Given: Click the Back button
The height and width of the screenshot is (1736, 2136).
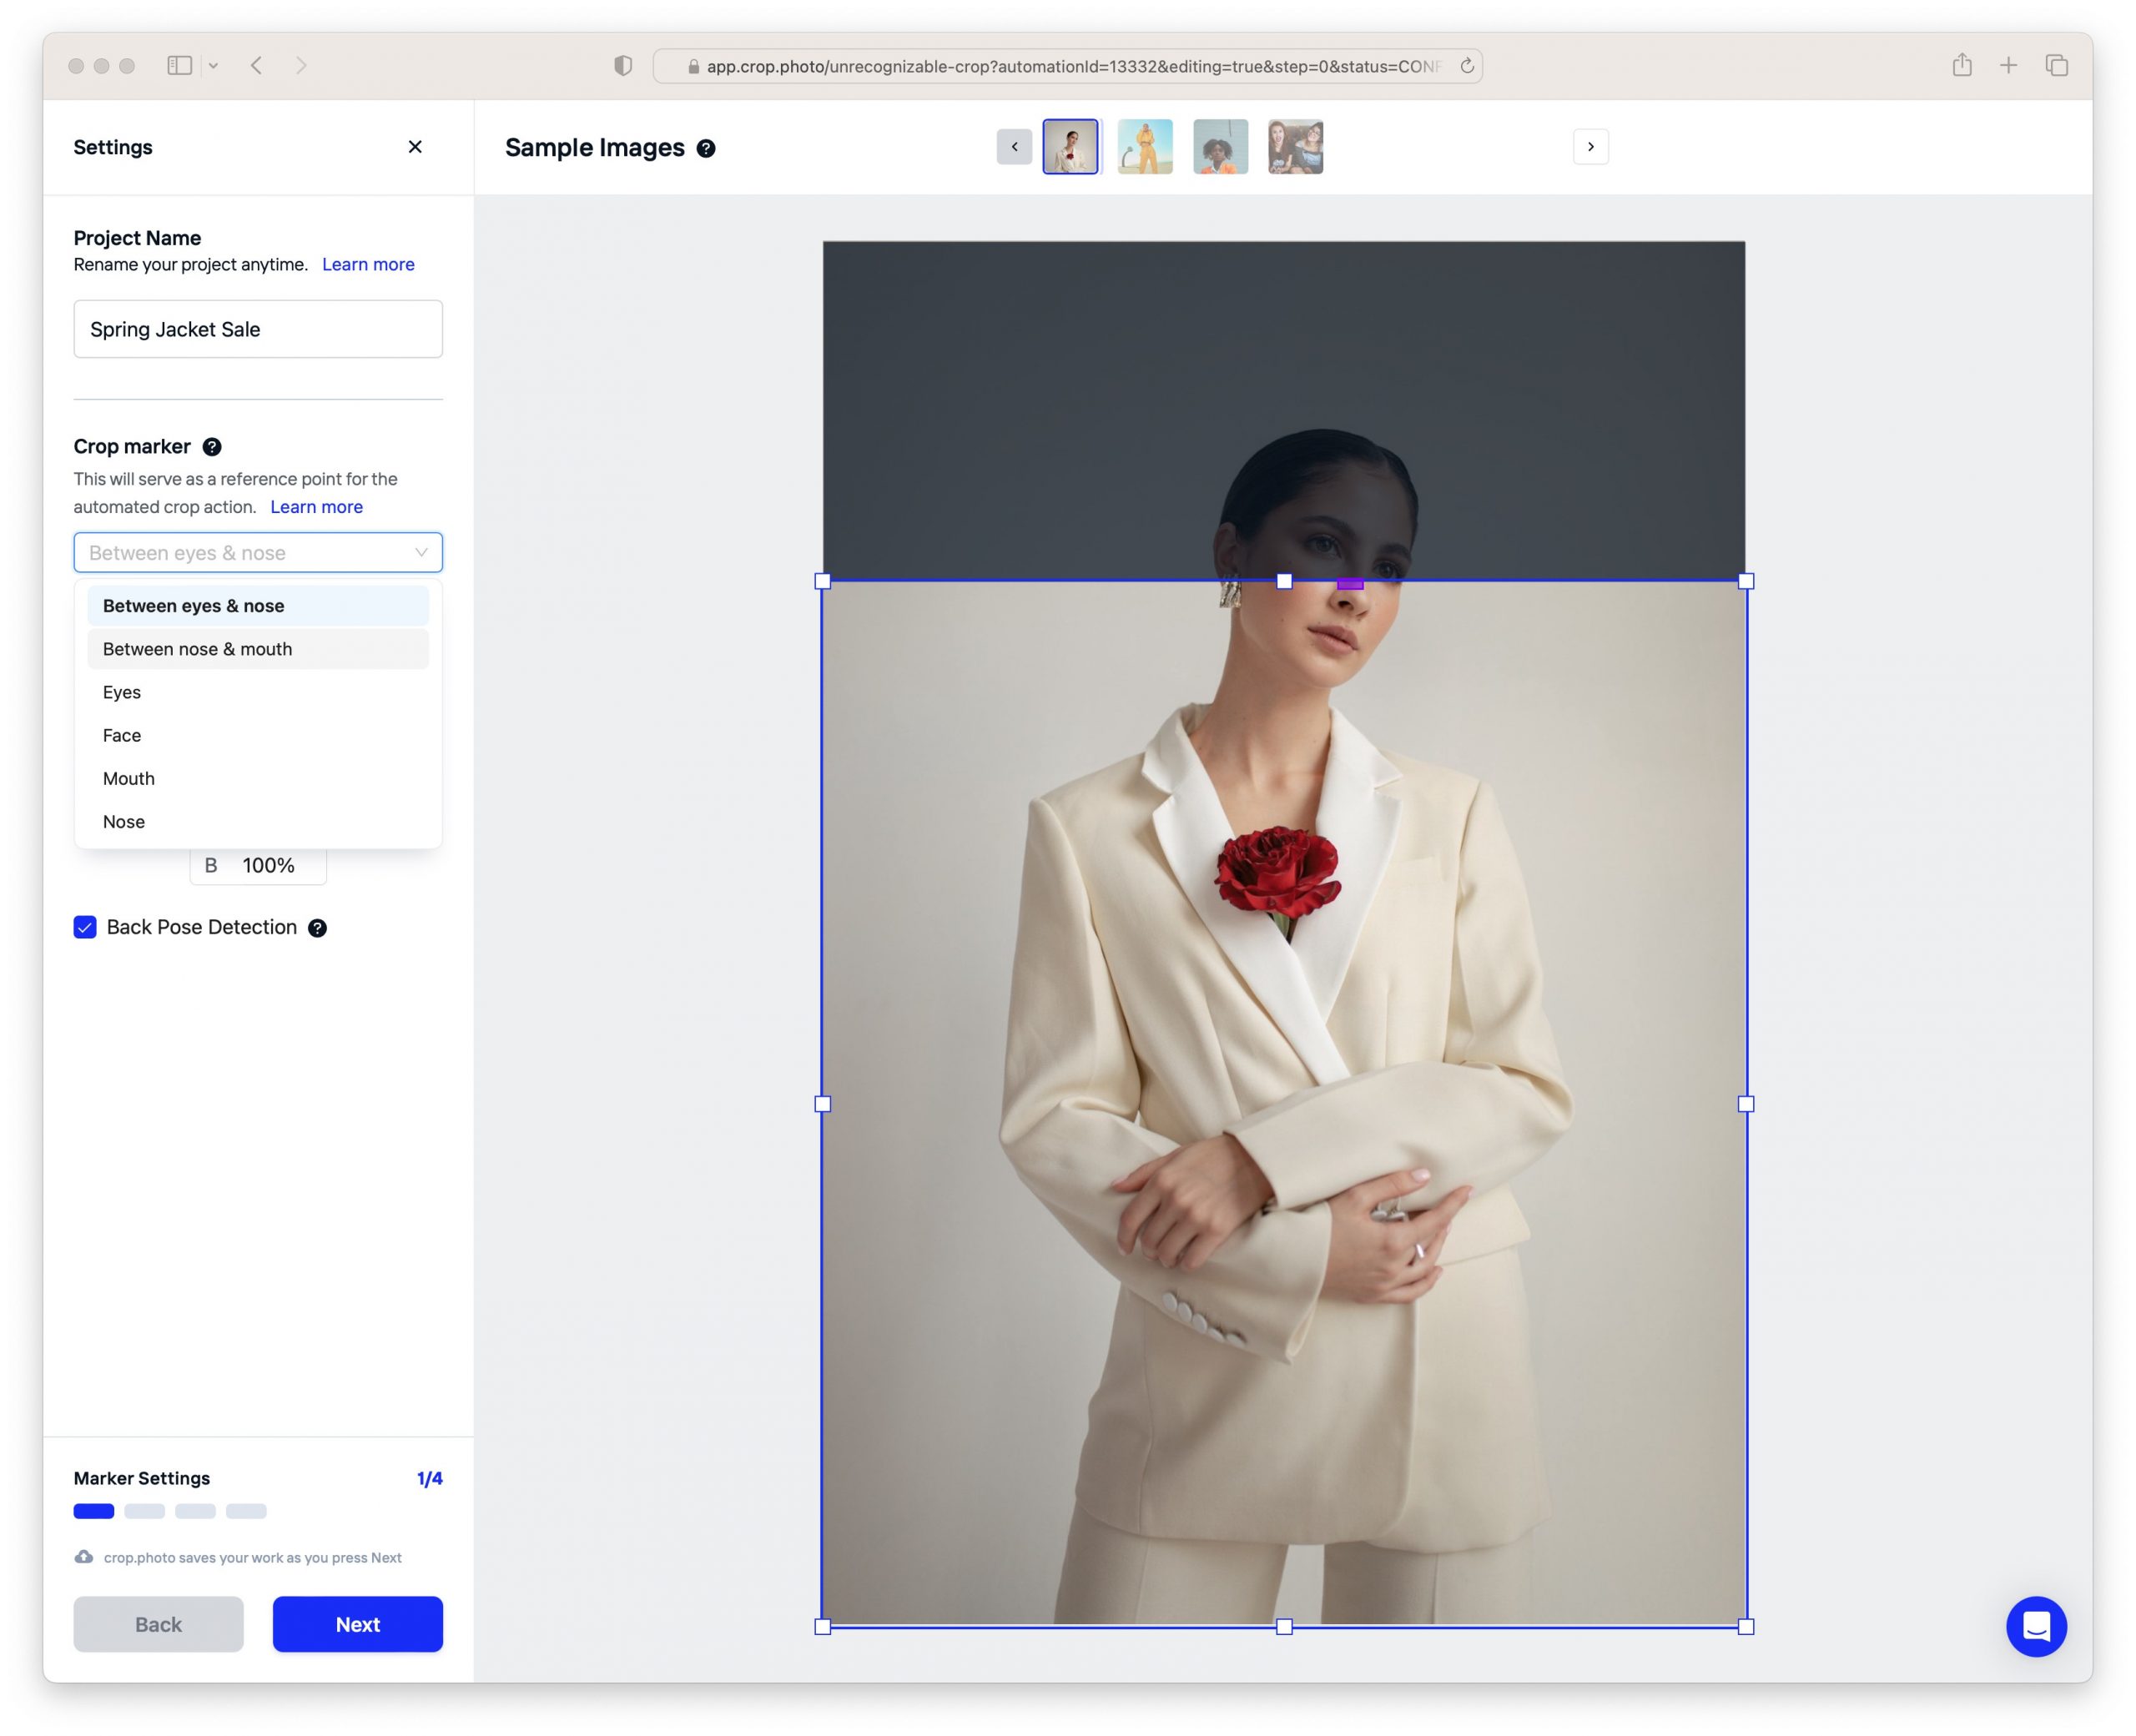Looking at the screenshot, I should [158, 1624].
